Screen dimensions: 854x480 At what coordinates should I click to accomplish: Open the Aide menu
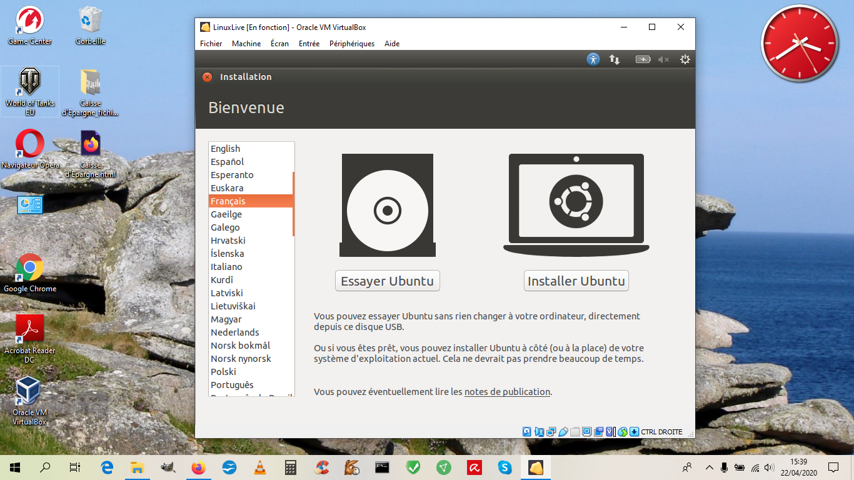[x=392, y=44]
